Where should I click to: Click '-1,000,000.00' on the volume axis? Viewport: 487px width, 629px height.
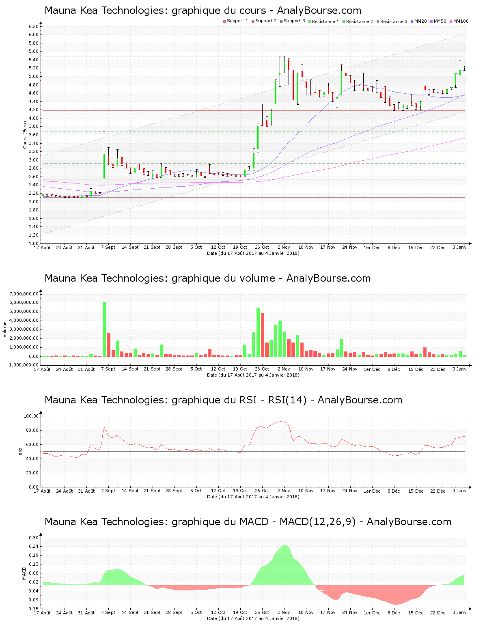point(23,365)
